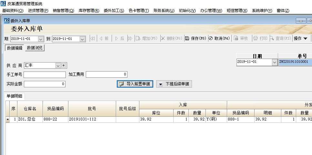Click 39.92 in the 明细 column
Screen dimensions: 312x155
(x=268, y=120)
